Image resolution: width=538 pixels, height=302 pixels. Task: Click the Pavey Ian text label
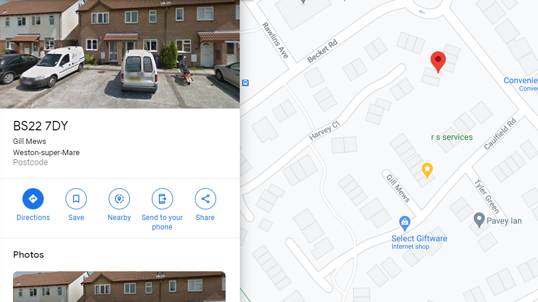(504, 221)
